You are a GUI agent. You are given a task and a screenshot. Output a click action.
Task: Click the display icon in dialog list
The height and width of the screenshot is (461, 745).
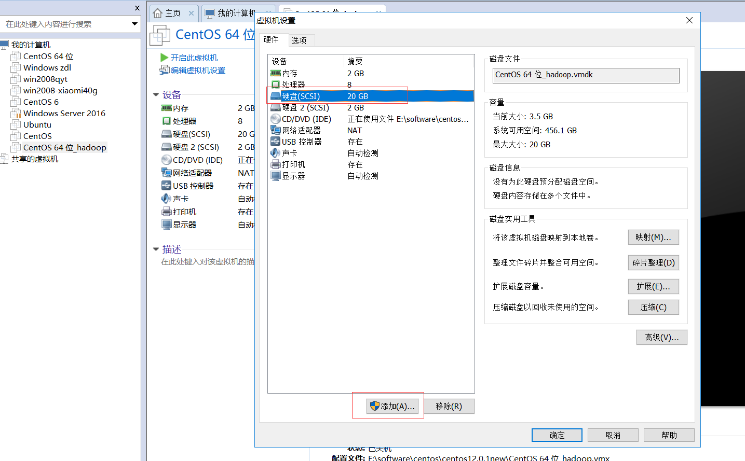coord(275,176)
